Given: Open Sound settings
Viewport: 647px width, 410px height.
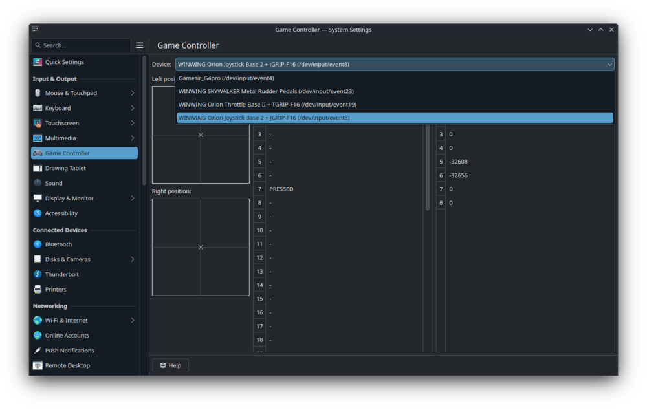Looking at the screenshot, I should [85, 183].
